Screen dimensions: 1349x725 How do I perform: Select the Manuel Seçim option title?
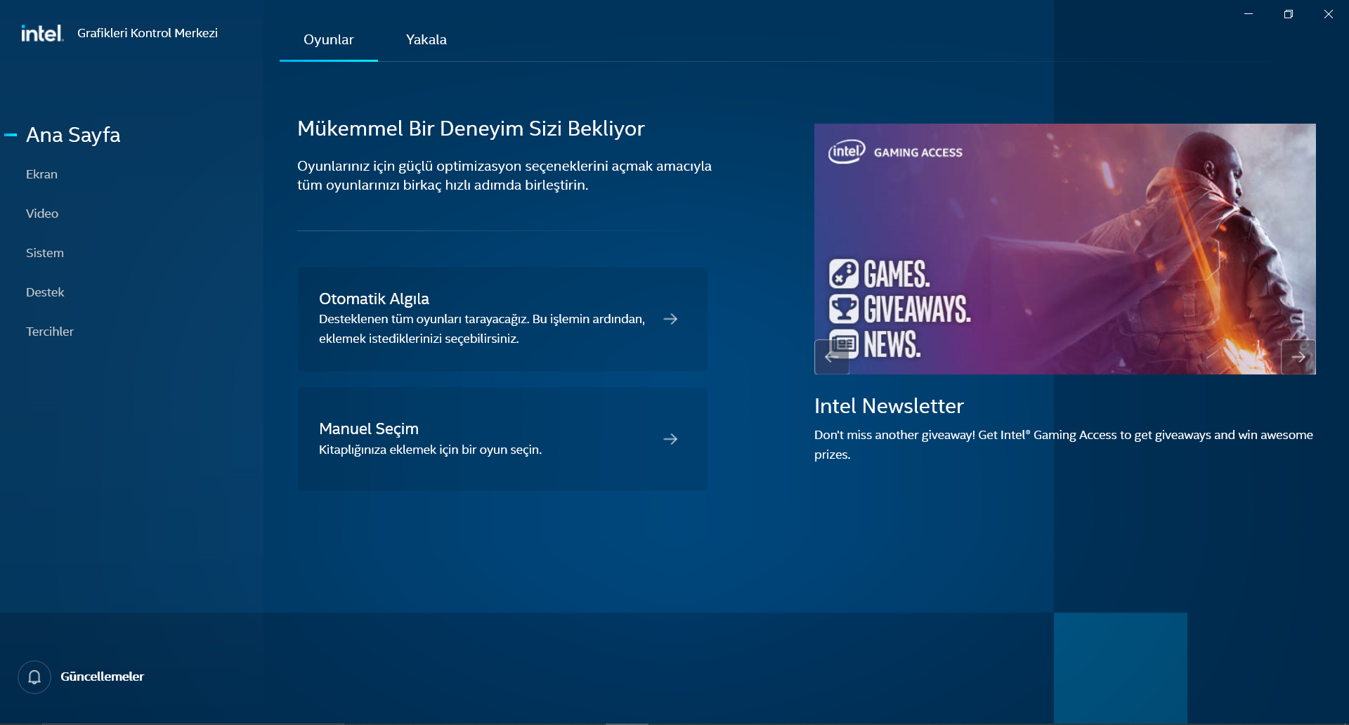coord(369,429)
